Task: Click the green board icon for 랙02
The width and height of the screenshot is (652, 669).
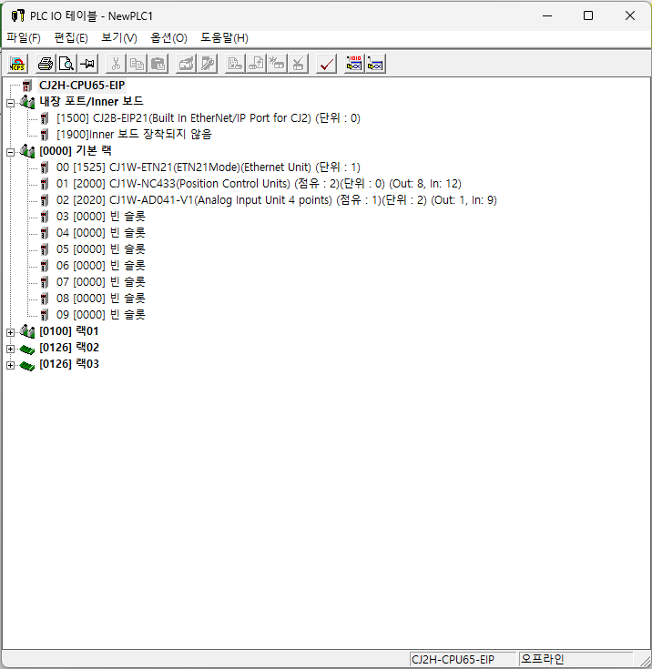Action: tap(27, 349)
